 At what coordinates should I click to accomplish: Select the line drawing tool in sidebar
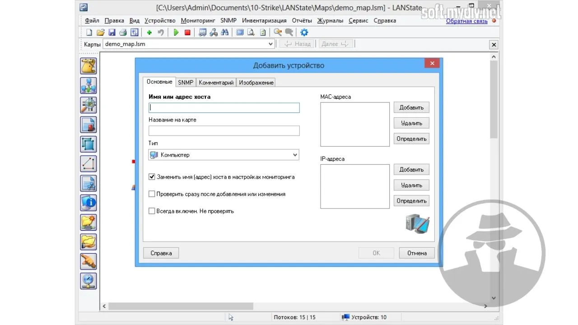point(89,163)
